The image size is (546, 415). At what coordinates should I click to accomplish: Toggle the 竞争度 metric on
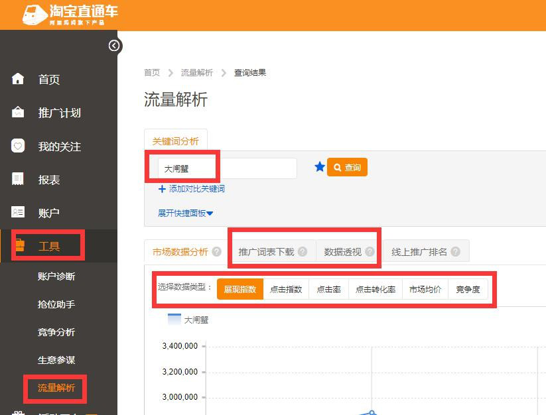click(x=468, y=289)
